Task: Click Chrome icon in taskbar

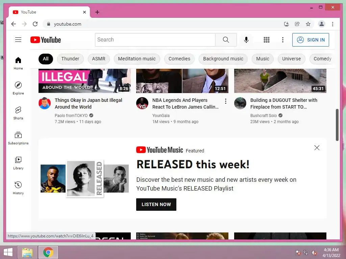Action: pyautogui.click(x=48, y=252)
